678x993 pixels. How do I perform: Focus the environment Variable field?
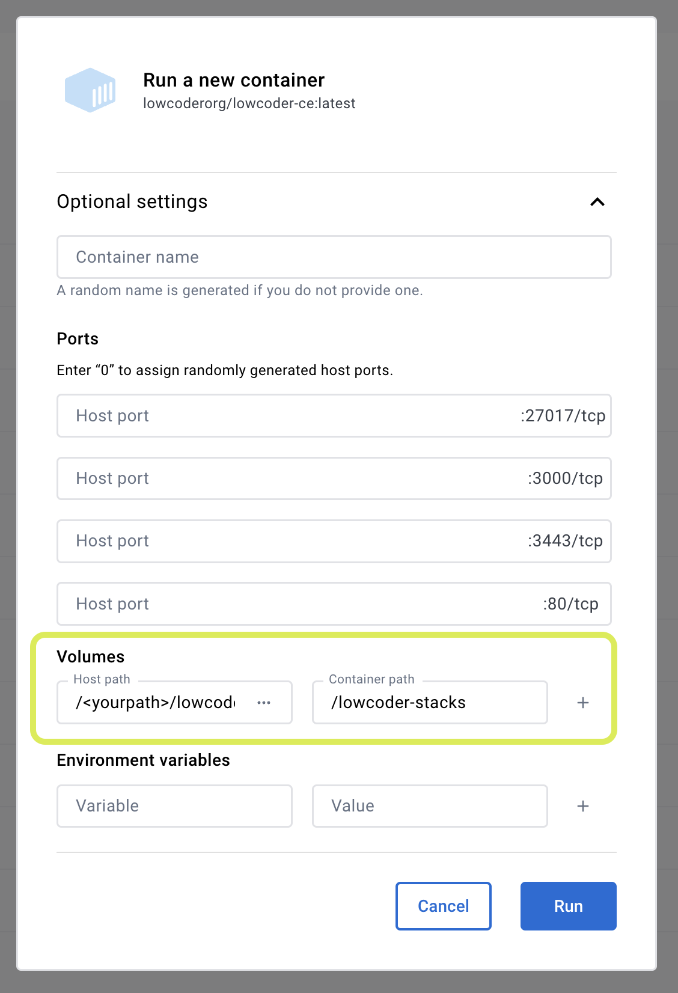tap(174, 806)
